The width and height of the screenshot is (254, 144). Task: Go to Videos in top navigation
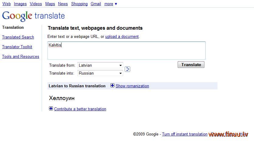[36, 4]
